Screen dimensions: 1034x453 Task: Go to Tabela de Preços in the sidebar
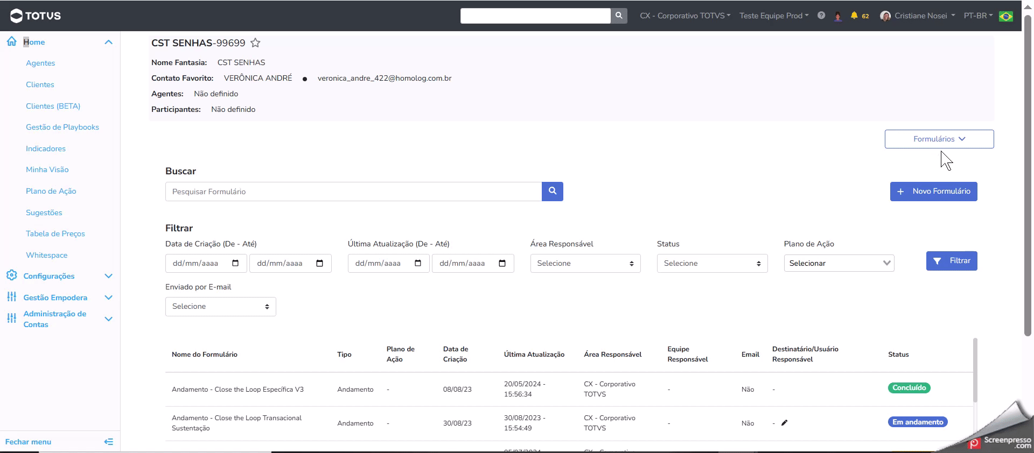pos(55,233)
